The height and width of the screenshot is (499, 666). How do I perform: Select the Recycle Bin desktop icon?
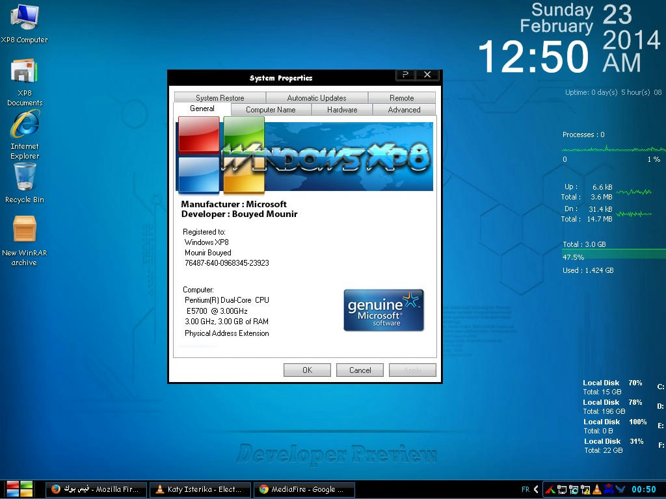(24, 183)
